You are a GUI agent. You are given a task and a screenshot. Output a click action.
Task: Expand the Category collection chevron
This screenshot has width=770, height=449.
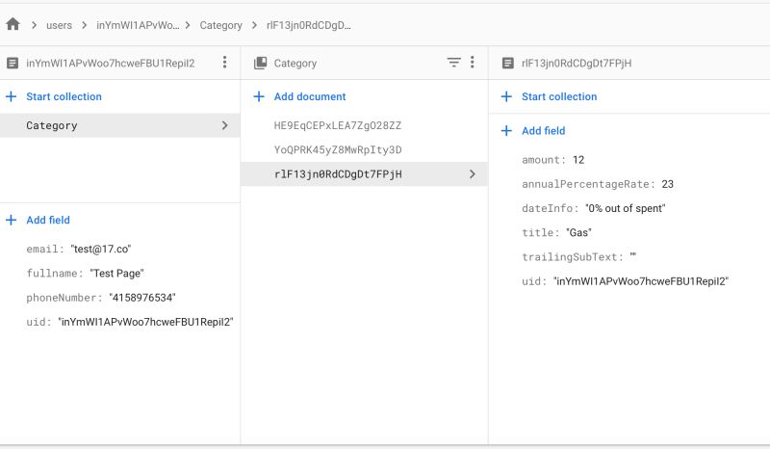tap(224, 125)
